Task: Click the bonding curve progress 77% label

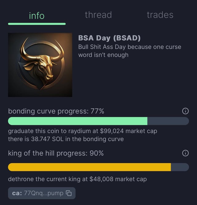Action: click(56, 111)
